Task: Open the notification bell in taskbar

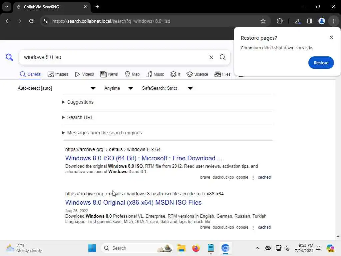Action: click(318, 248)
